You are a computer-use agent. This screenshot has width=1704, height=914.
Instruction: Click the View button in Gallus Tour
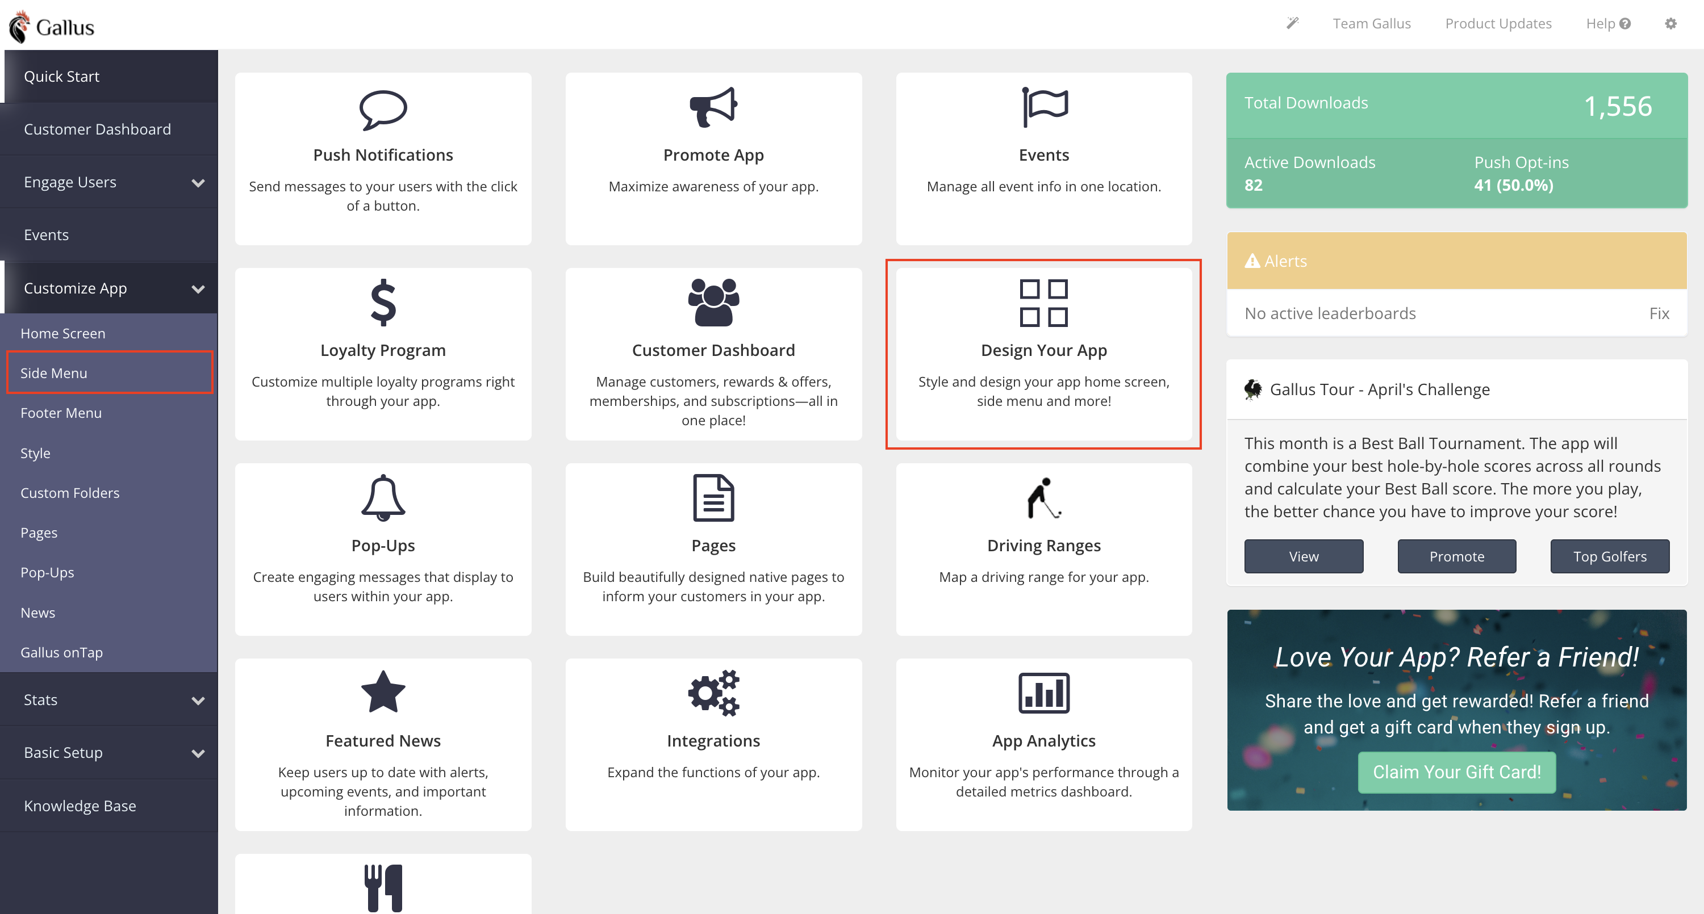click(x=1303, y=556)
